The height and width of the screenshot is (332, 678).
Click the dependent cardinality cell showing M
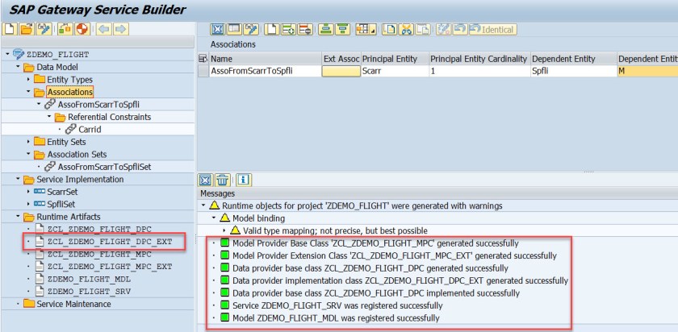[x=647, y=71]
